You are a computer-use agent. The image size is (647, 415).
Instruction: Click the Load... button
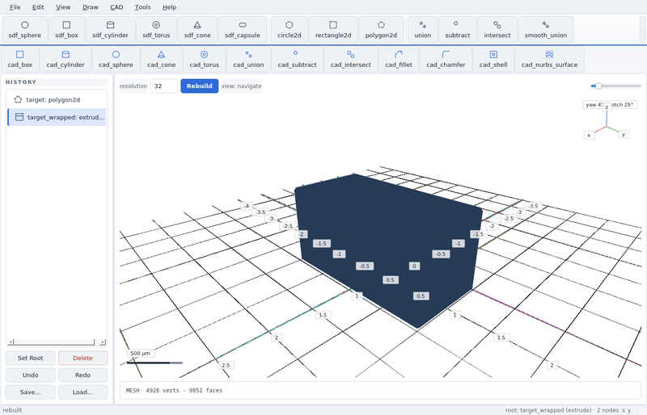pyautogui.click(x=82, y=392)
